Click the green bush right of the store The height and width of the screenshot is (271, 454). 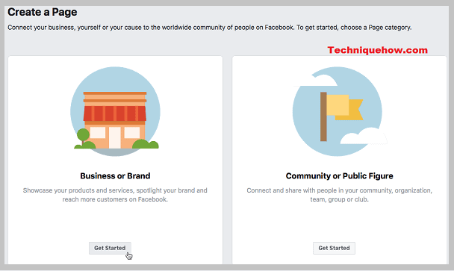(x=146, y=144)
